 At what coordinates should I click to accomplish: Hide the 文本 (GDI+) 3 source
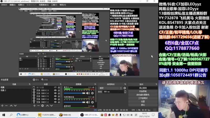(x=55, y=90)
